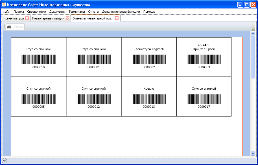This screenshot has width=258, height=165.
Task: Open Дополнительные функции menu
Action: (x=121, y=12)
